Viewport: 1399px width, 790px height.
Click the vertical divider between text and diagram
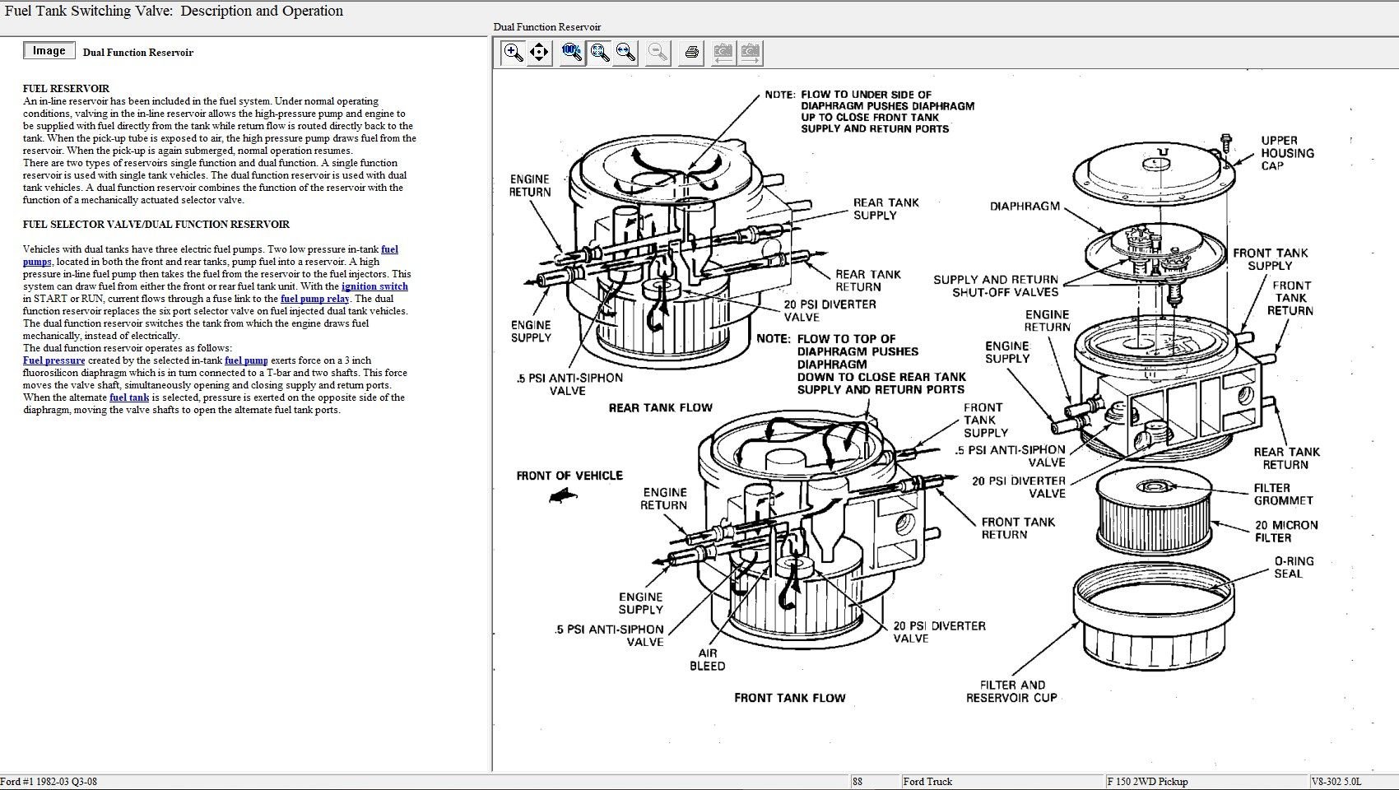(x=491, y=411)
